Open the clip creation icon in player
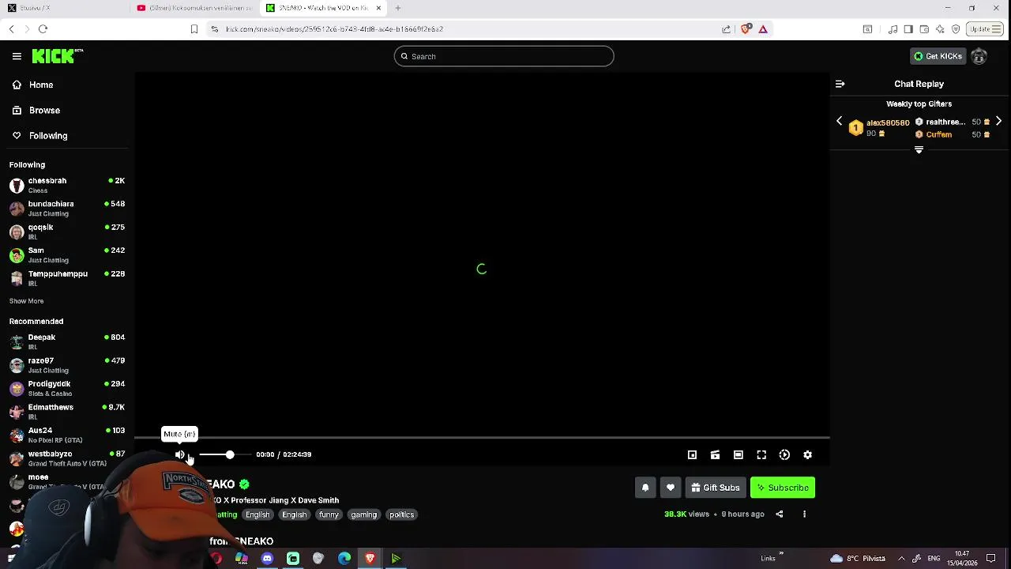The height and width of the screenshot is (569, 1011). [x=715, y=454]
